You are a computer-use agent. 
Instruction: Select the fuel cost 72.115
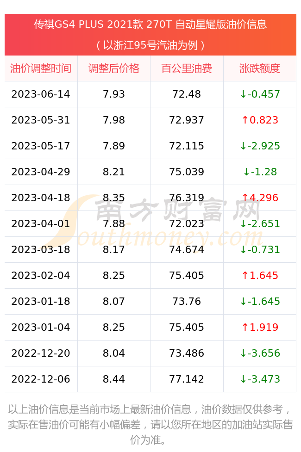pyautogui.click(x=187, y=146)
